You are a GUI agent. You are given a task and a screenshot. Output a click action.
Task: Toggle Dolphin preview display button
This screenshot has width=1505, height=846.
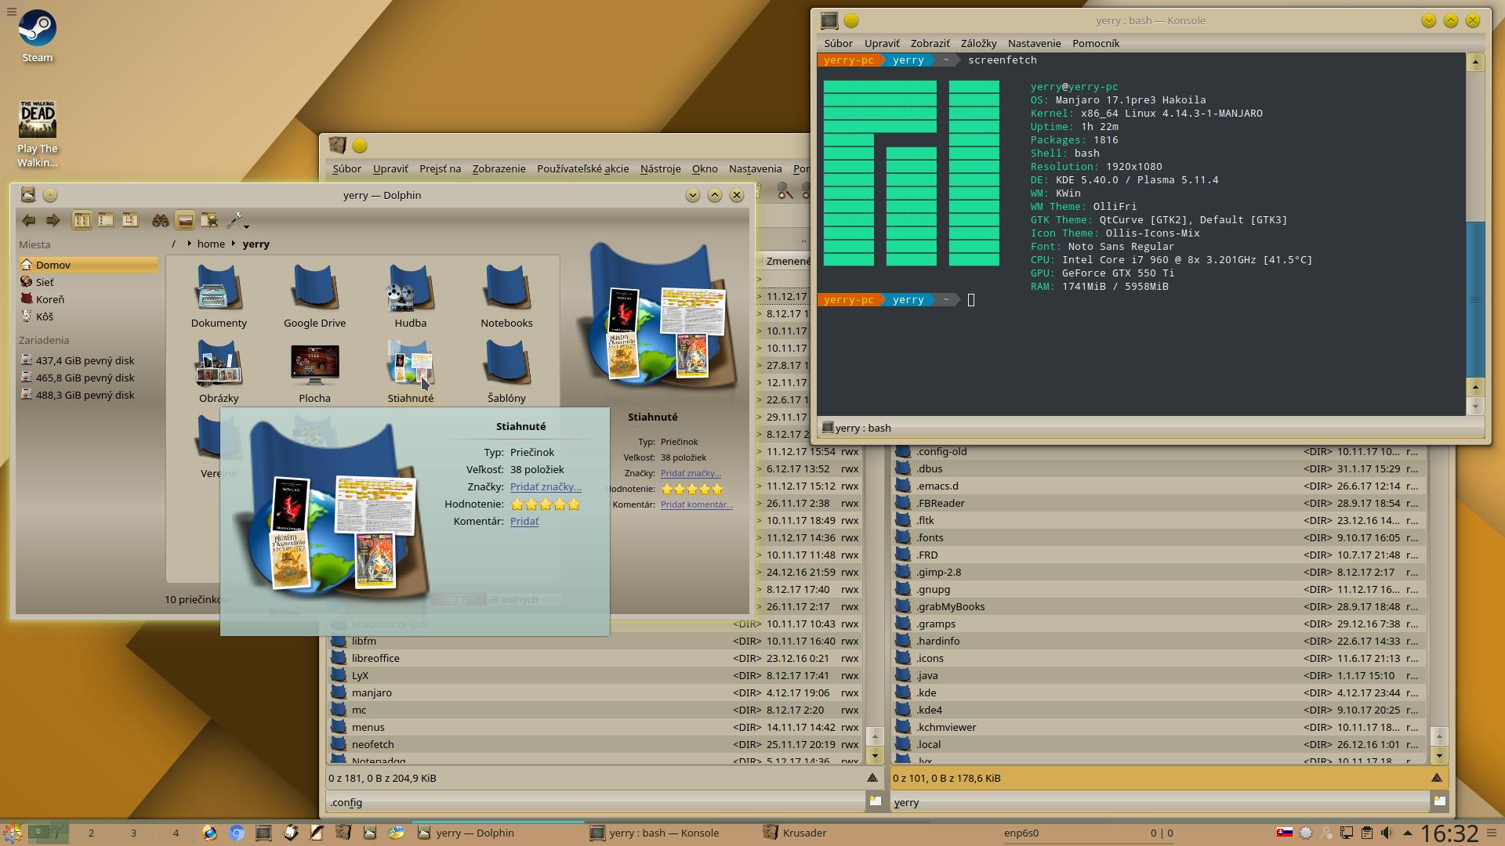[185, 220]
